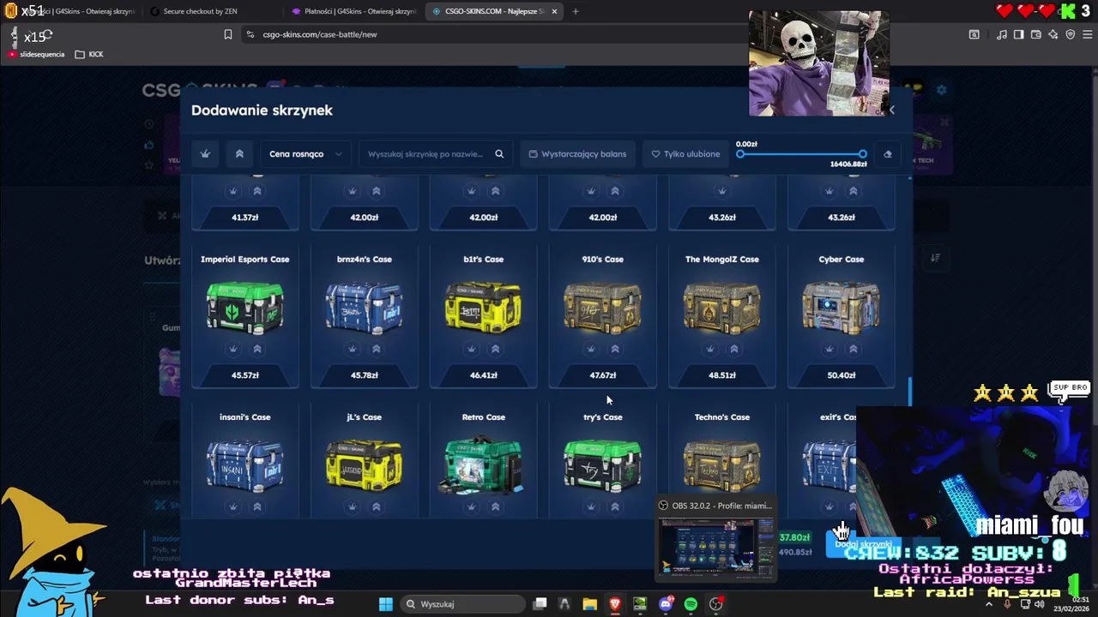
Task: Click the double-chevron filter button in toolbar
Action: point(239,154)
